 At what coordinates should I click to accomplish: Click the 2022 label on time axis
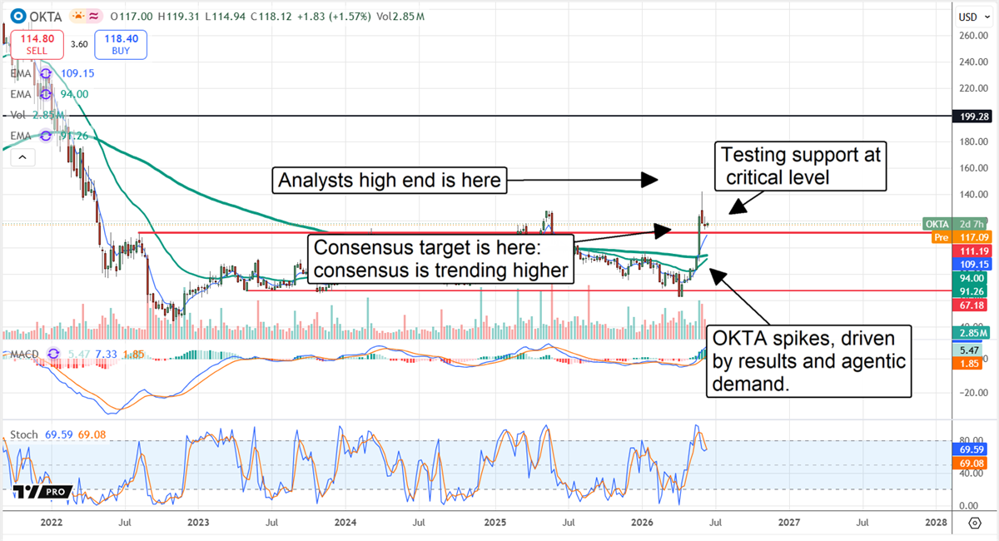[x=51, y=523]
